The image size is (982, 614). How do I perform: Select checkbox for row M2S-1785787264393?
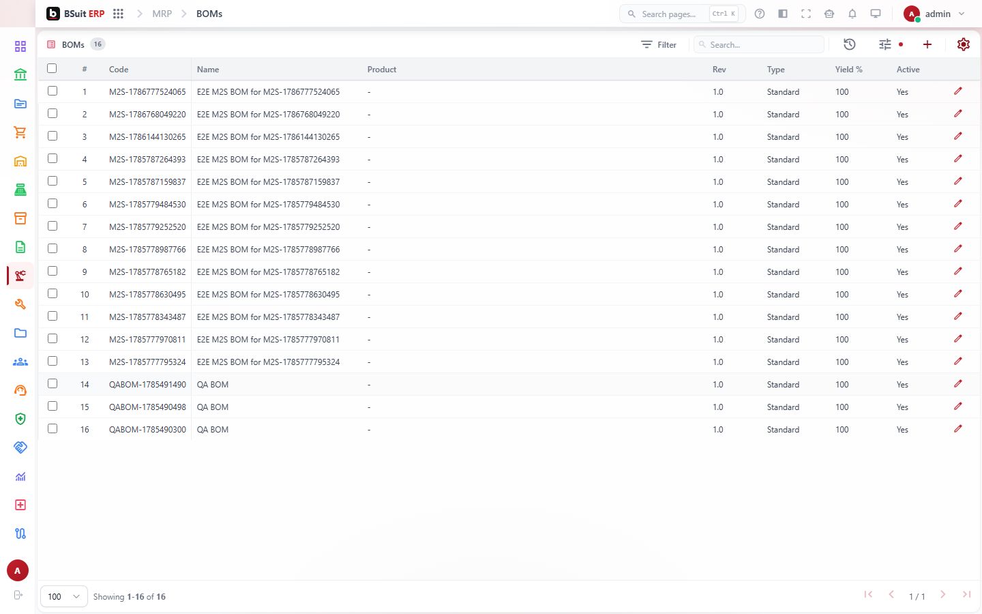pos(53,158)
